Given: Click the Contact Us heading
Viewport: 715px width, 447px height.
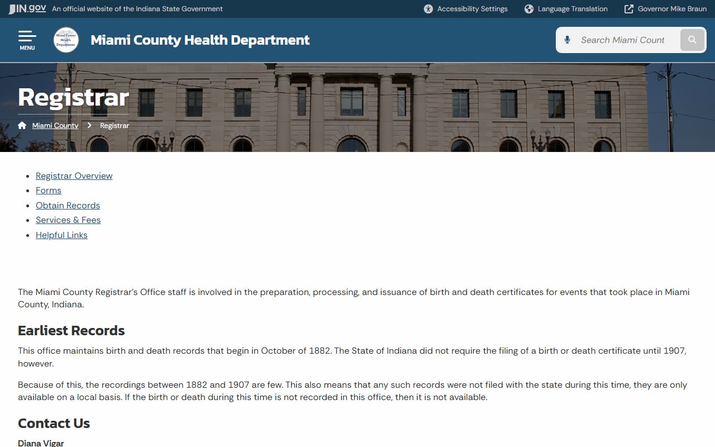Looking at the screenshot, I should (x=54, y=424).
